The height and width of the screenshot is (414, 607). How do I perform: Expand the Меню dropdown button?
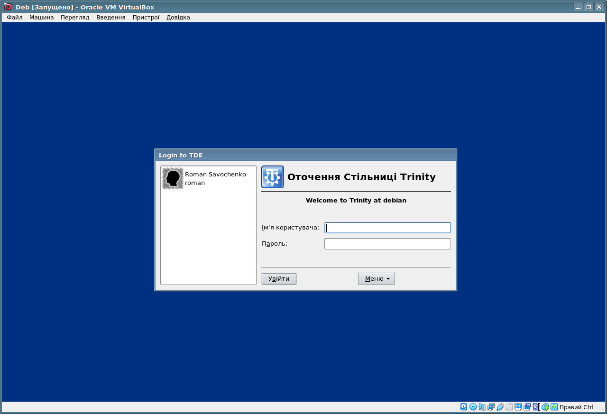coord(376,279)
